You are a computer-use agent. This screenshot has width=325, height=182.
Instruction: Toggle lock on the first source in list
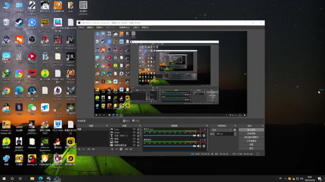click(x=138, y=129)
